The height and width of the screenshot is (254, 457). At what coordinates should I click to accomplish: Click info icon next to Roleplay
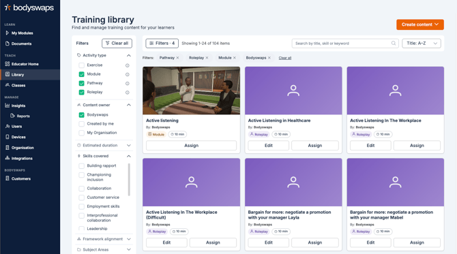pos(128,93)
